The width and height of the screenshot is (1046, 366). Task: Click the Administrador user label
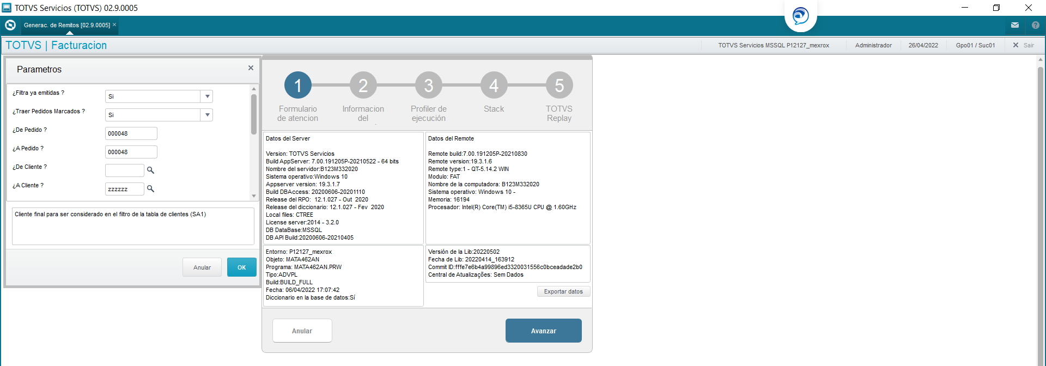click(x=873, y=45)
